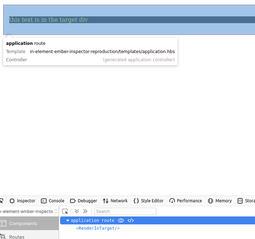Click the text 'this text is in the target div'
The image size is (255, 239).
pos(48,20)
